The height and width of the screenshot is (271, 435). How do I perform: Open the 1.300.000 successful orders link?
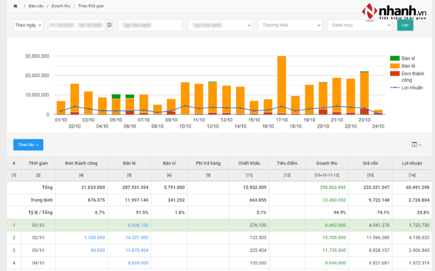click(x=94, y=238)
